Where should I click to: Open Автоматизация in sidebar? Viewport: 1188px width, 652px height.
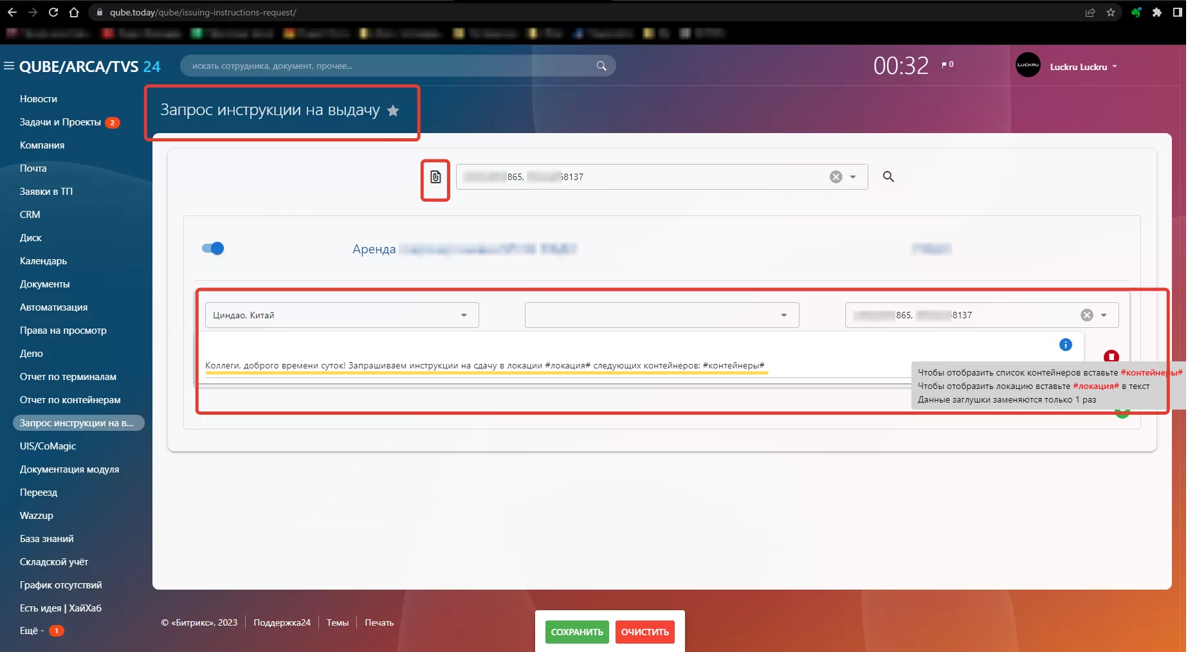pyautogui.click(x=53, y=307)
